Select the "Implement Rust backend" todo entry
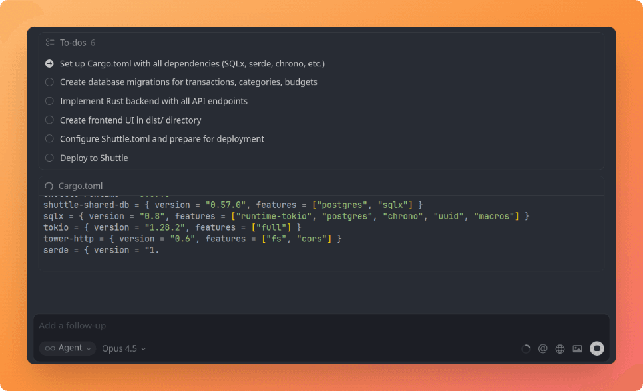This screenshot has width=643, height=391. [153, 101]
